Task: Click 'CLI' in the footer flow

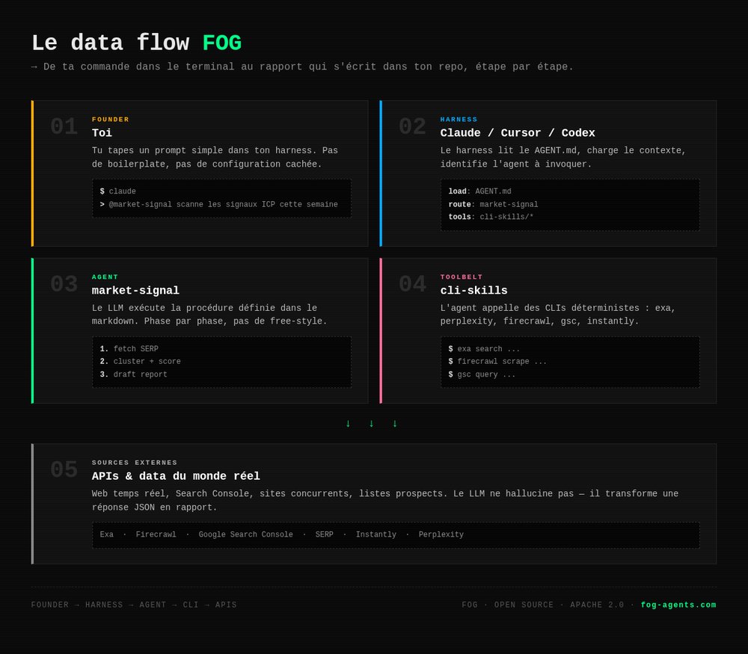Action: (x=190, y=605)
